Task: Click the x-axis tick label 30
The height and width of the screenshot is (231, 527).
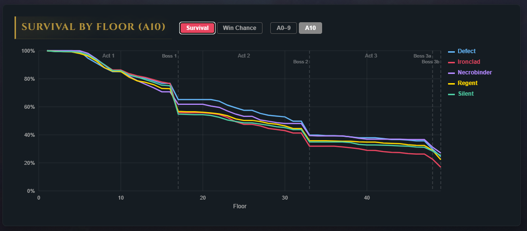Action: point(285,198)
